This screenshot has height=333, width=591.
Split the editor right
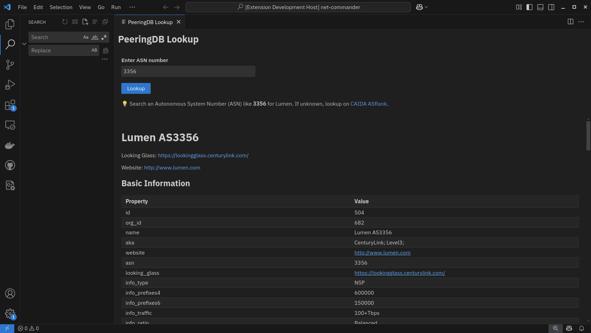coord(570,22)
